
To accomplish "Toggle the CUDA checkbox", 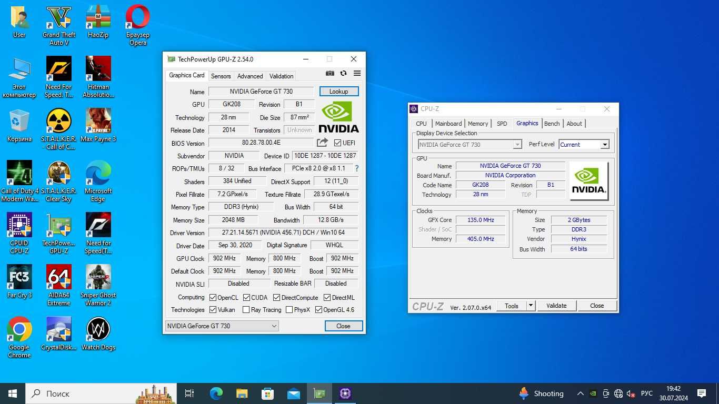I will tap(246, 298).
